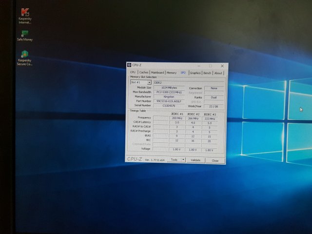Open the Safe Money desktop shortcut
312x234 pixels.
pos(25,35)
